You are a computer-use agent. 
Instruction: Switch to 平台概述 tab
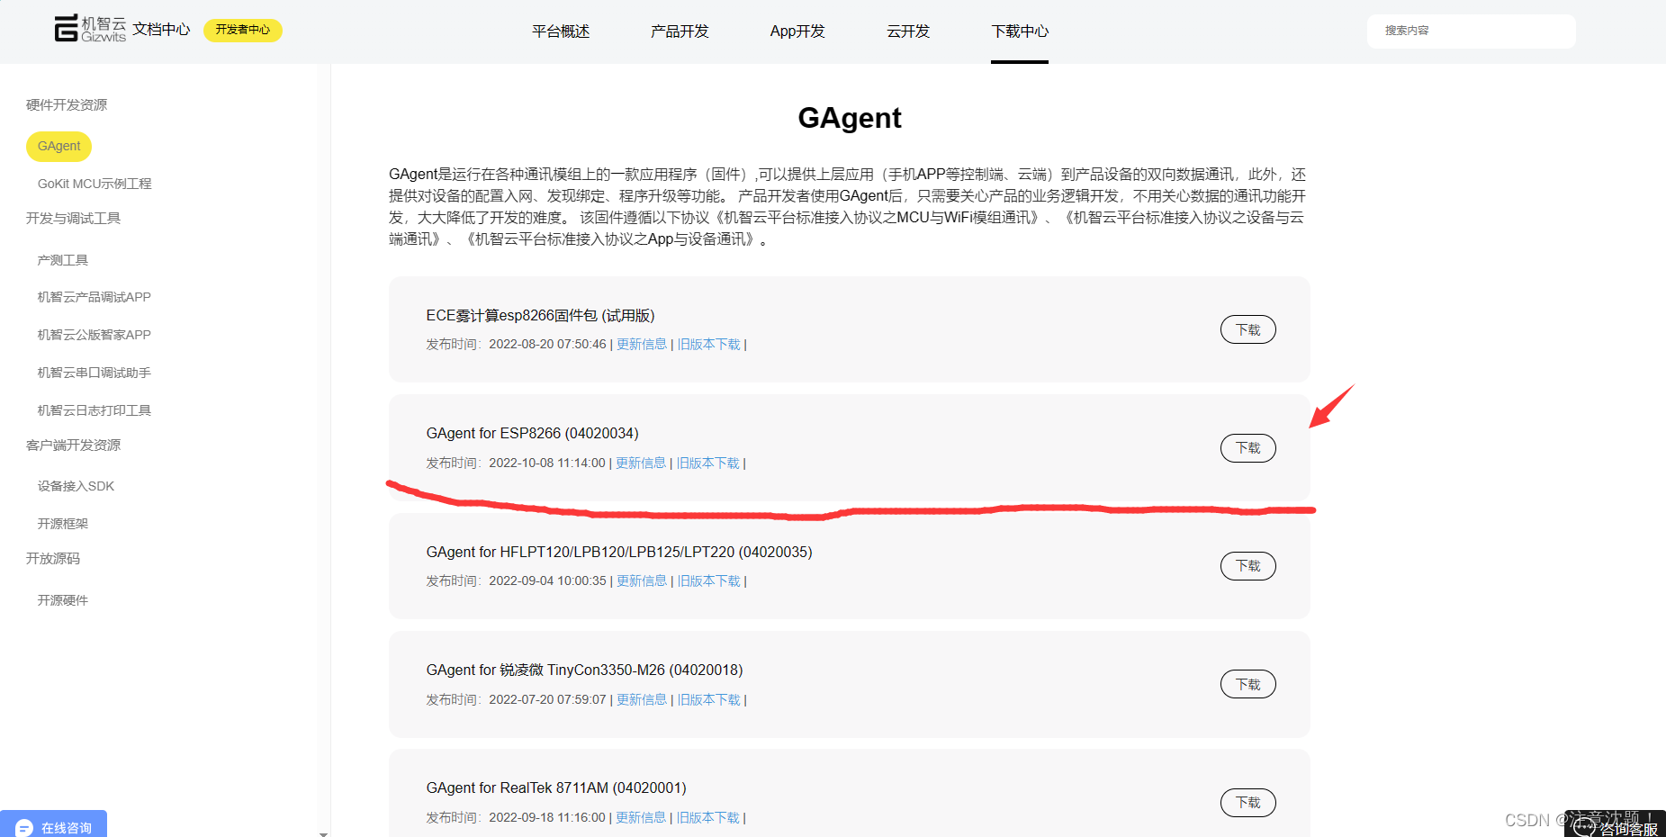pos(560,31)
